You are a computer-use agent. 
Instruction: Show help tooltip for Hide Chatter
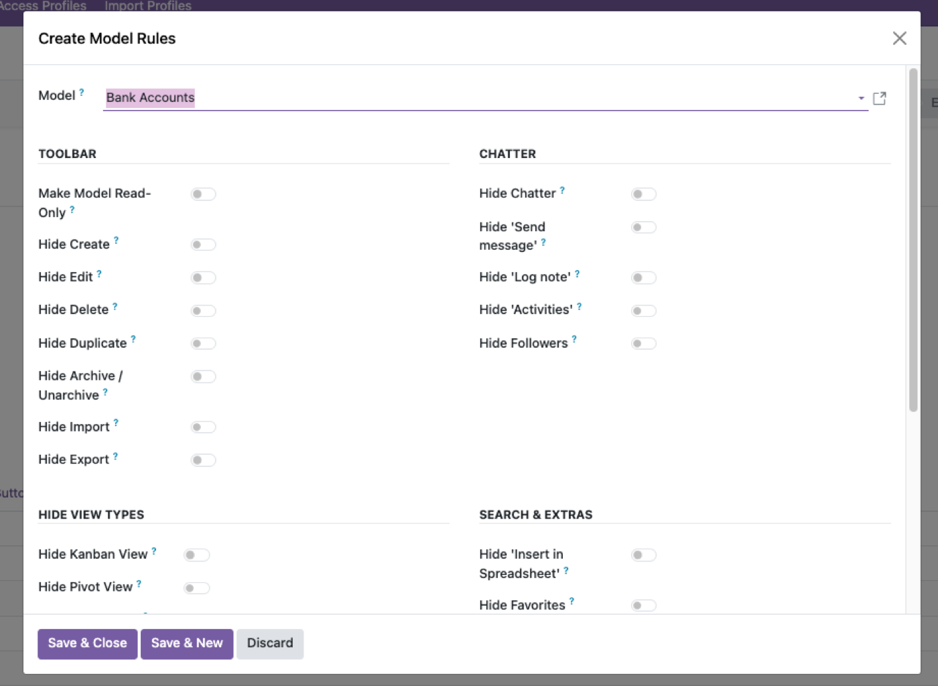point(562,190)
